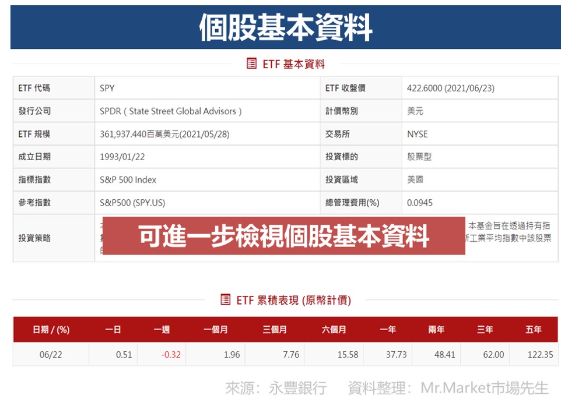This screenshot has height=406, width=561.
Task: Select the red weekly return -0.32
Action: [171, 355]
